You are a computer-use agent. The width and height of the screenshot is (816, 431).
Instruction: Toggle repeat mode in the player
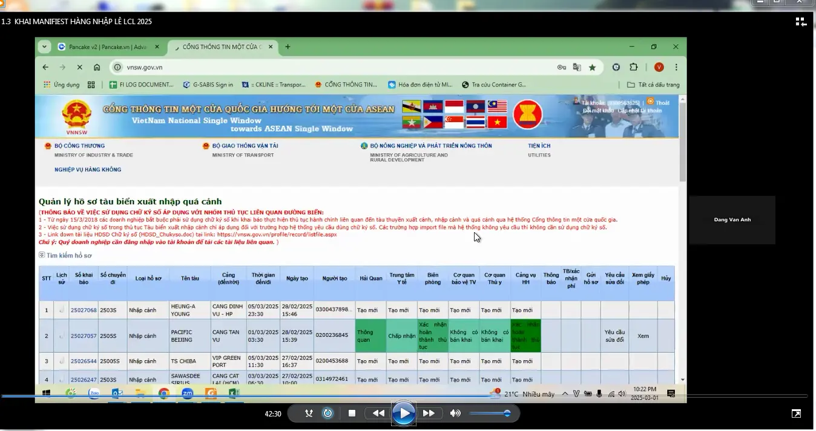coord(327,413)
